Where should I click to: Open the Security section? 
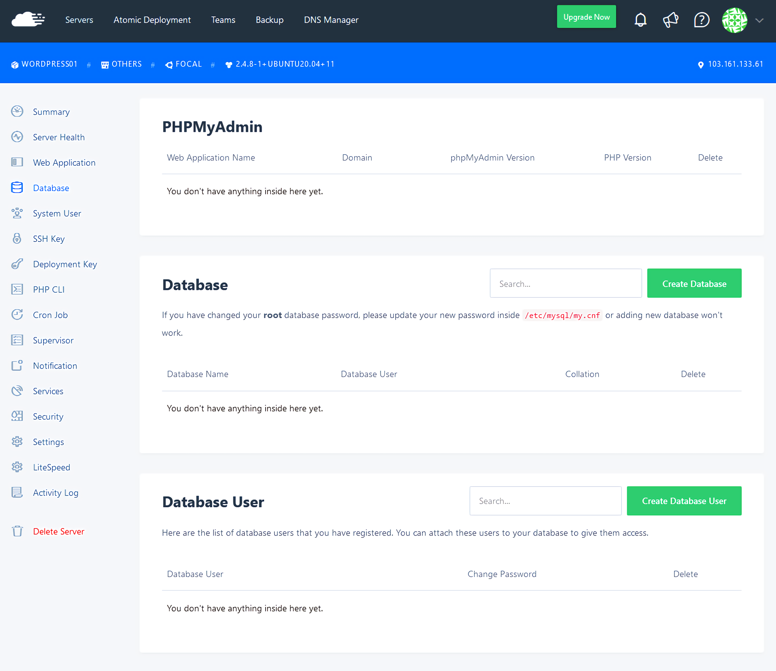[x=48, y=416]
